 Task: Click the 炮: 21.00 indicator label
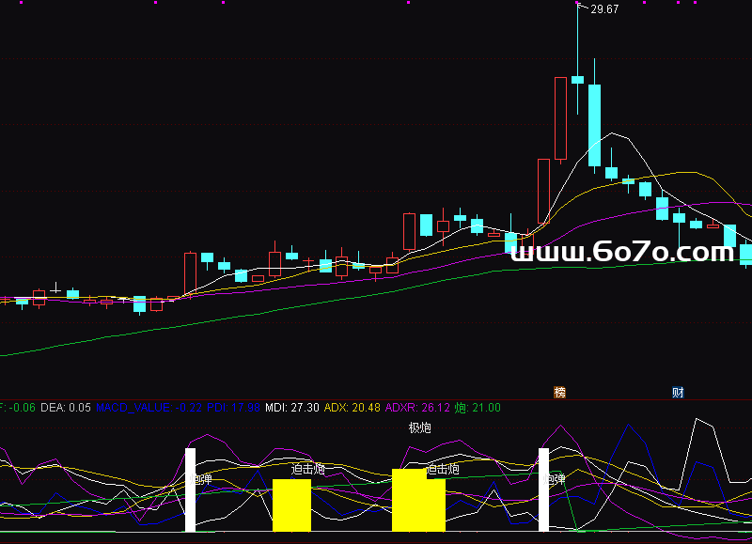(x=478, y=408)
